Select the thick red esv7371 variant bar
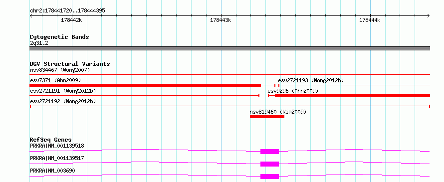Image resolution: width=444 pixels, height=182 pixels. click(145, 85)
